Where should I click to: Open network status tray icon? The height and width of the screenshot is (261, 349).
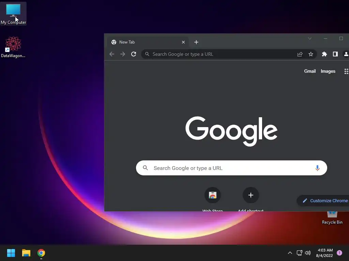tap(299, 253)
